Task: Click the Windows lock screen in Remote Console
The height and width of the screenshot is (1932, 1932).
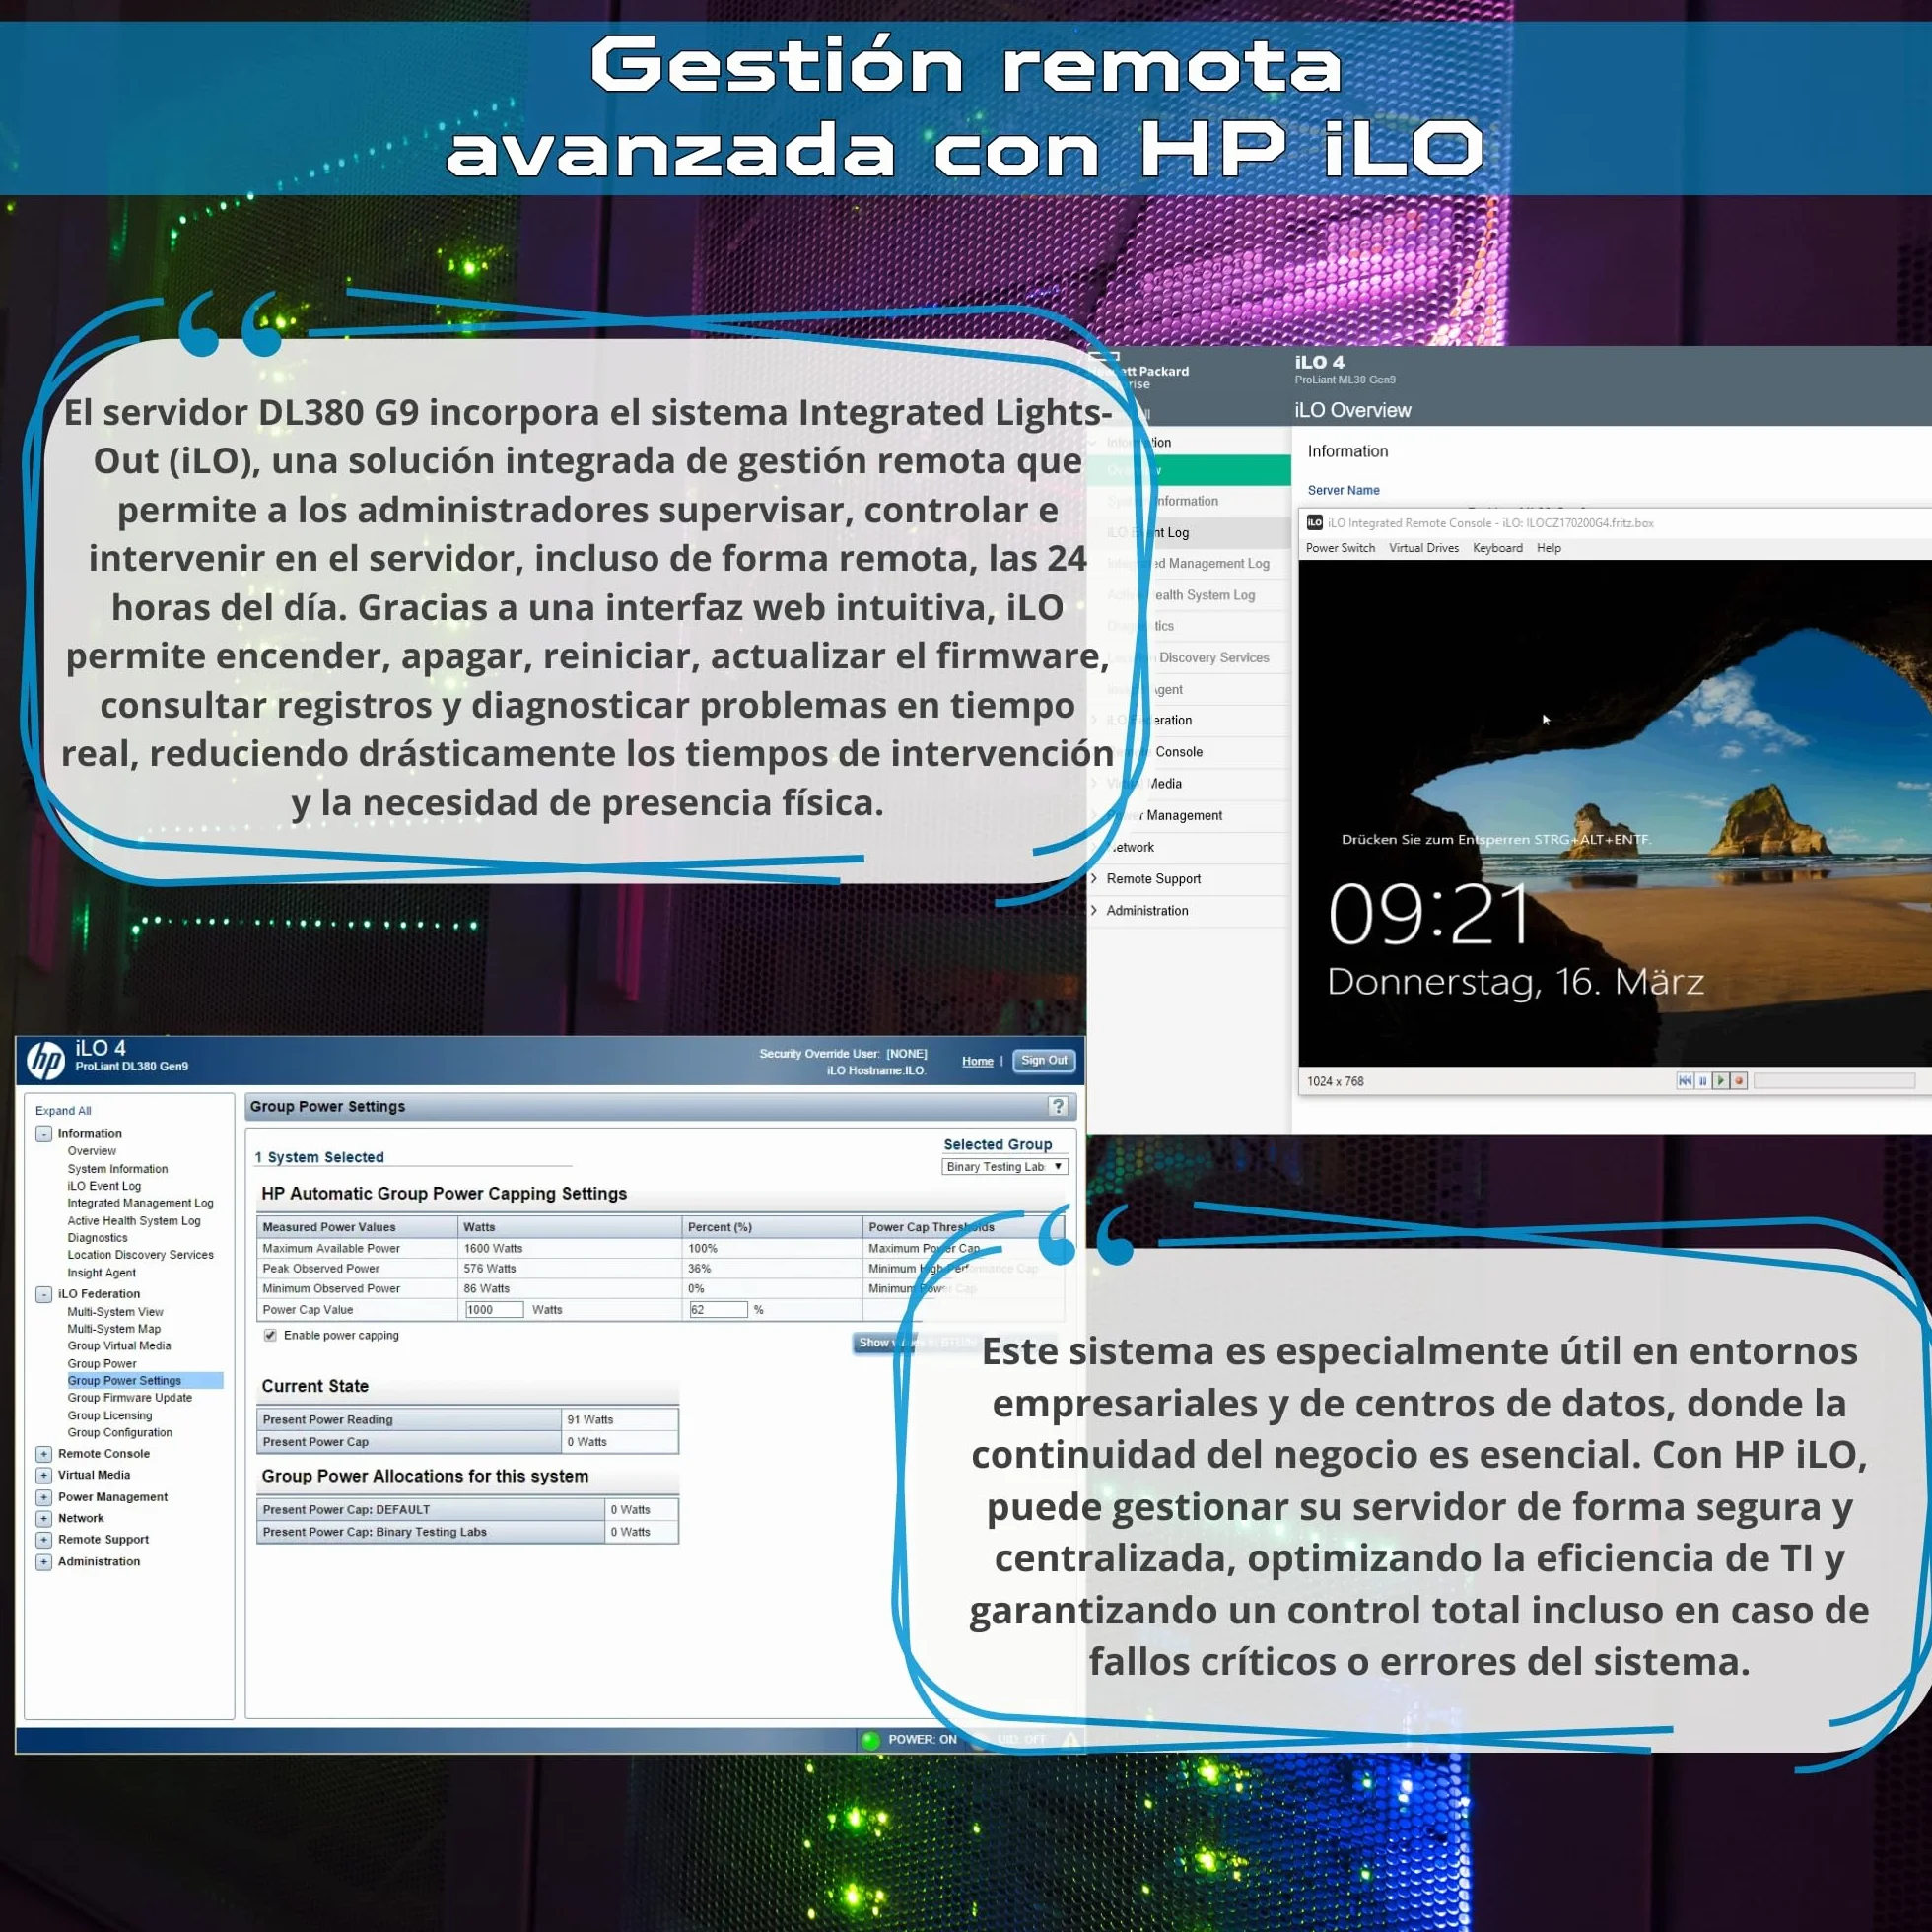Action: tap(1615, 813)
